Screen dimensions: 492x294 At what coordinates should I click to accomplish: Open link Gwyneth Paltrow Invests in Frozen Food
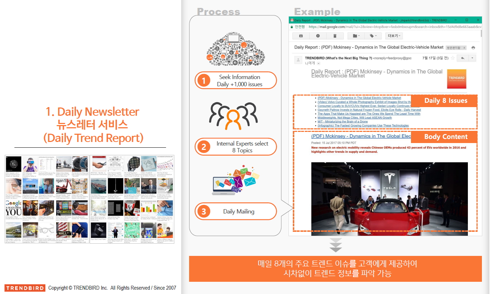coord(369,110)
